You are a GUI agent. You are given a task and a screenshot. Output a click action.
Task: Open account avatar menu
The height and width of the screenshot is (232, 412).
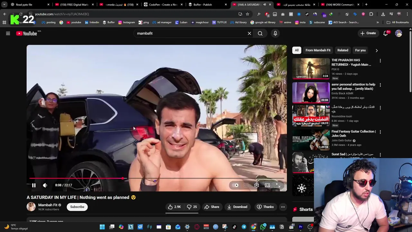399,33
